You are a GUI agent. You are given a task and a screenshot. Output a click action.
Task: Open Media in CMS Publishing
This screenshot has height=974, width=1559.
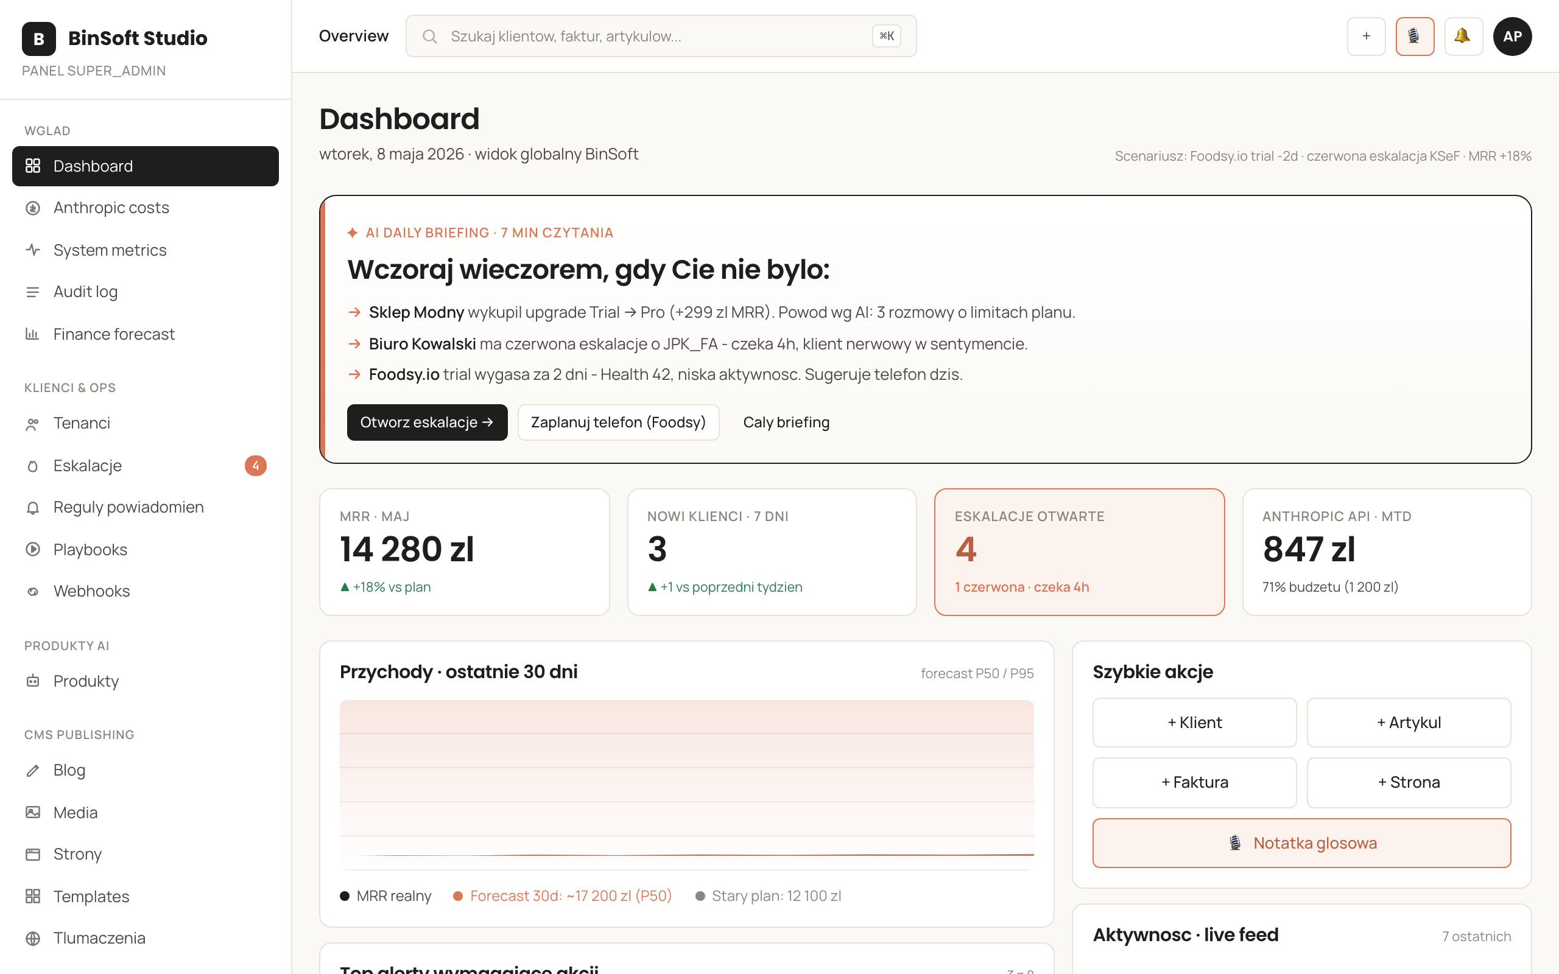146,812
